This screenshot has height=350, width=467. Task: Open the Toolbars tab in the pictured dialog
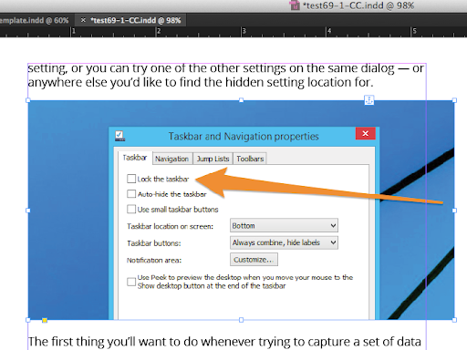point(250,159)
